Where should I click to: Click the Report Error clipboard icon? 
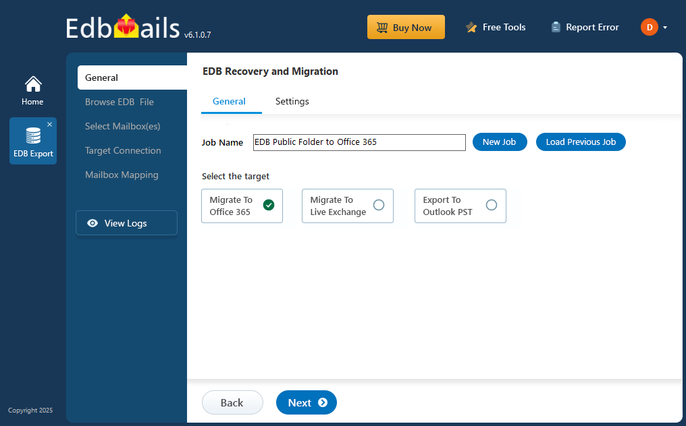tap(556, 27)
